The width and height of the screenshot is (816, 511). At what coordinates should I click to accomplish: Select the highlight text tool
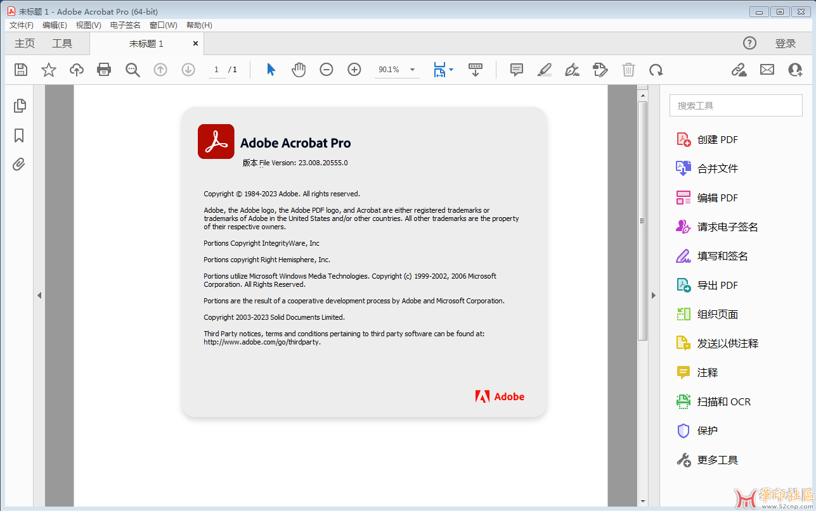click(x=545, y=70)
